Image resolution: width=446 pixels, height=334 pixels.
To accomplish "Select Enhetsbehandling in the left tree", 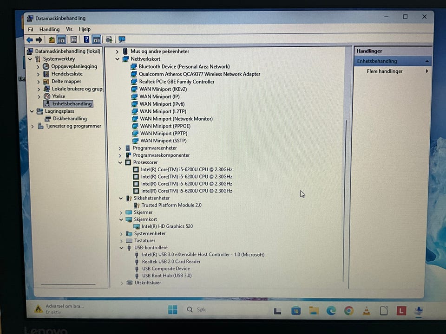I will coord(72,103).
